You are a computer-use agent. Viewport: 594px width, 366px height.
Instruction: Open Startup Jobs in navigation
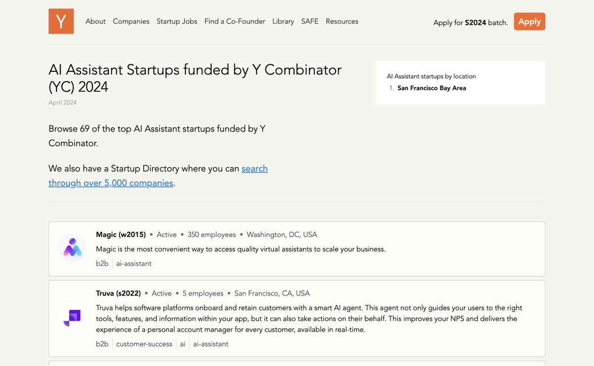[x=177, y=21]
